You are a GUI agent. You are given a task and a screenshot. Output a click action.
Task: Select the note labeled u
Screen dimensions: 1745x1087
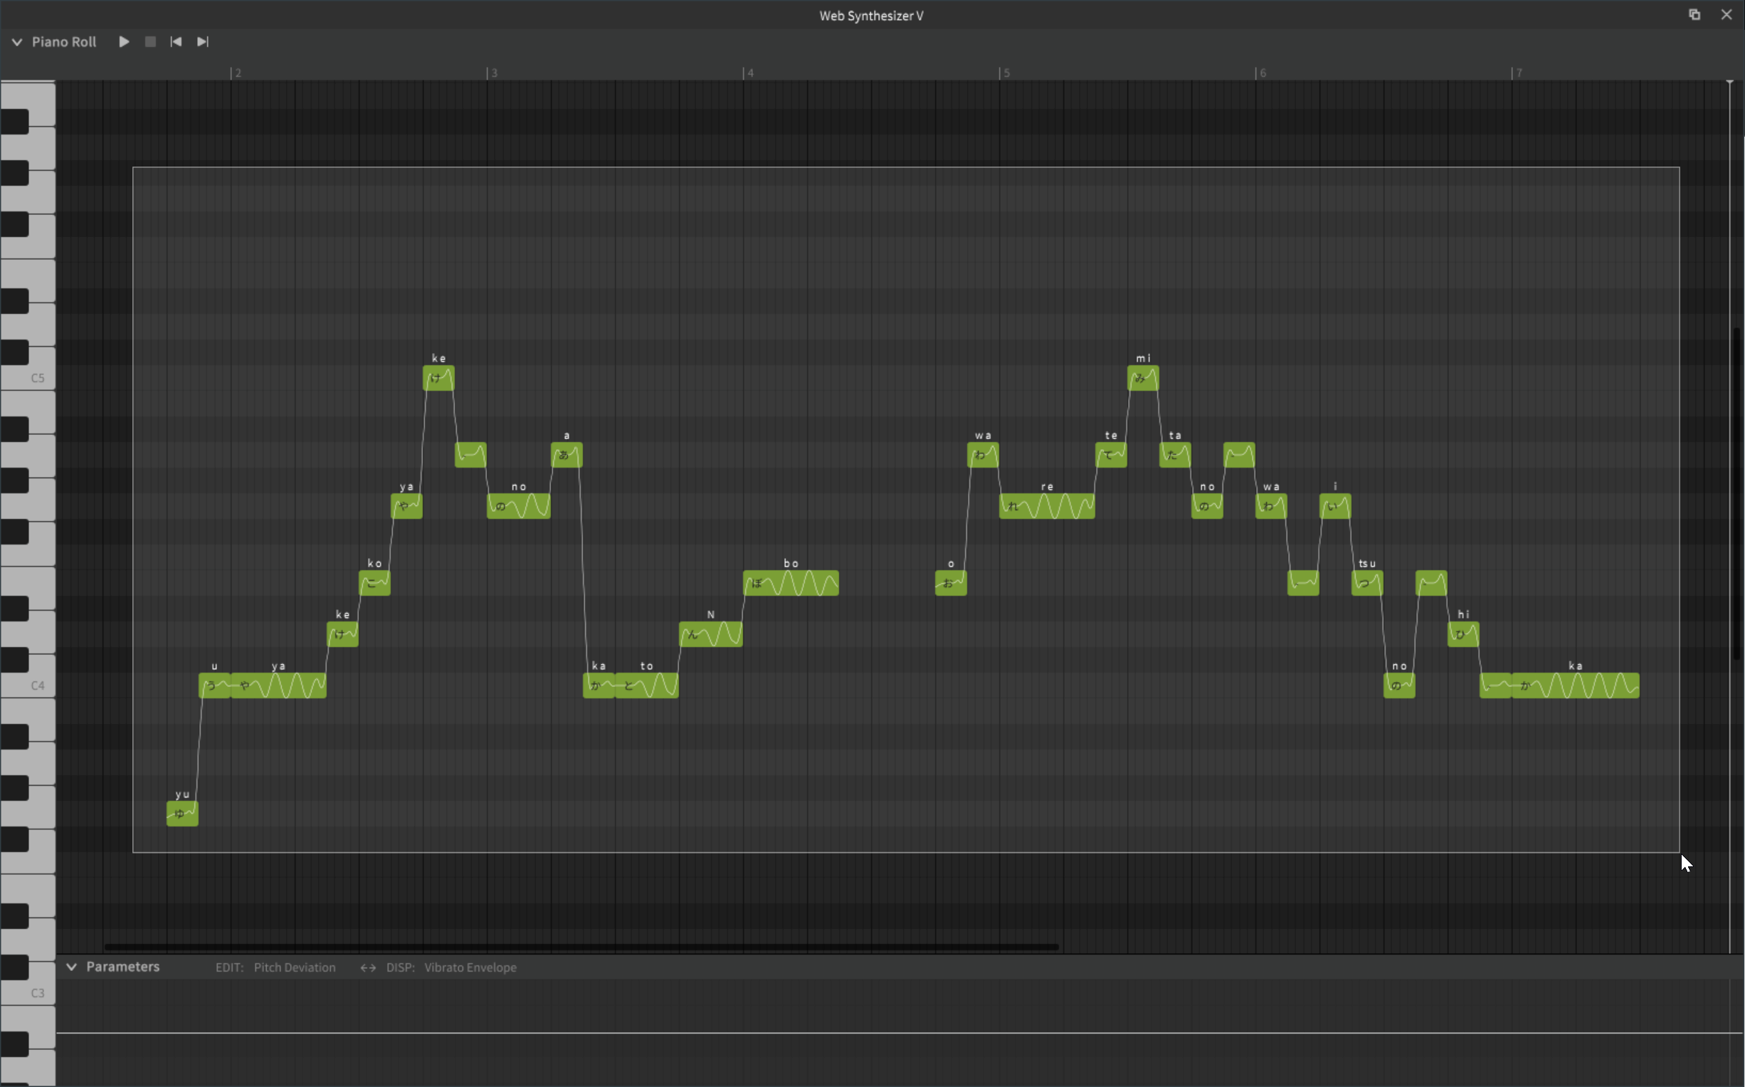pos(214,685)
